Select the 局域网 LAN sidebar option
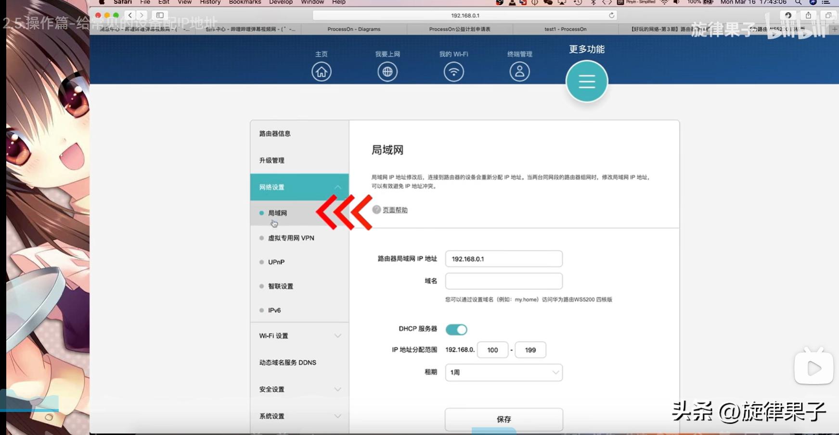 277,213
